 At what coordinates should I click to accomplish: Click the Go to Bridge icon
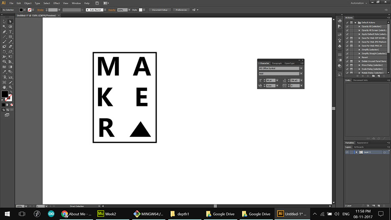coord(97,3)
